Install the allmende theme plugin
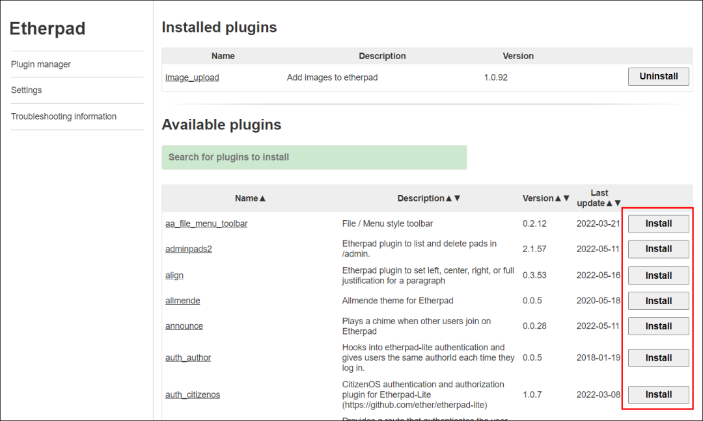Image resolution: width=703 pixels, height=421 pixels. point(658,301)
